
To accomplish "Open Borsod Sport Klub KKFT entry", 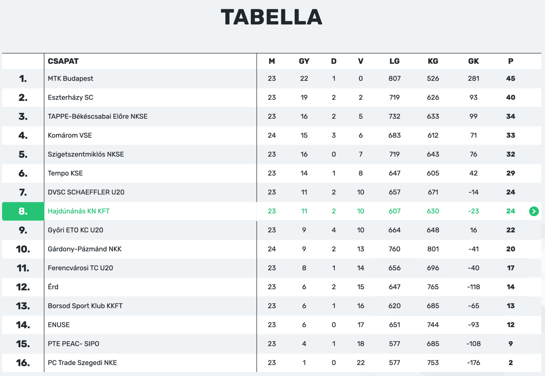I will click(x=85, y=306).
